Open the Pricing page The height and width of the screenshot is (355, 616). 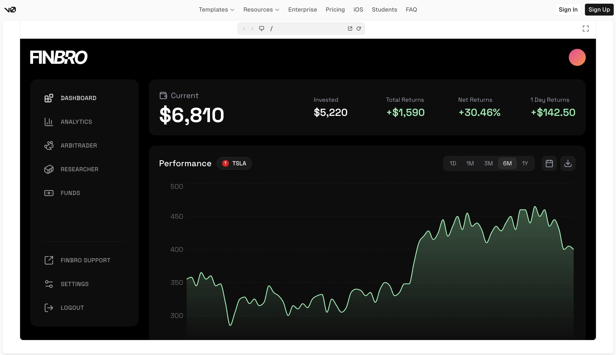coord(335,10)
